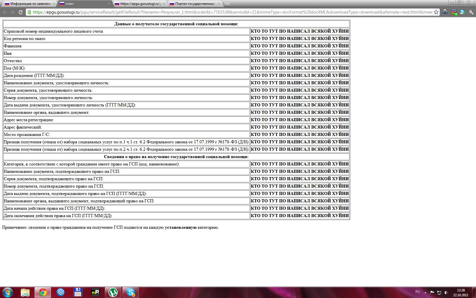Click the 'Фамилия' row label
This screenshot has width=476, height=298.
pos(12,46)
